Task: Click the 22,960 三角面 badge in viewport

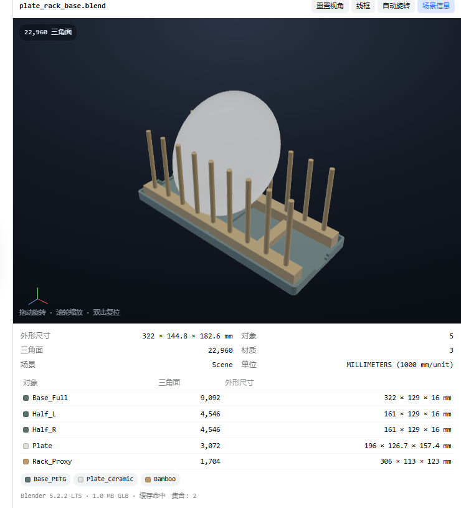Action: coord(48,32)
